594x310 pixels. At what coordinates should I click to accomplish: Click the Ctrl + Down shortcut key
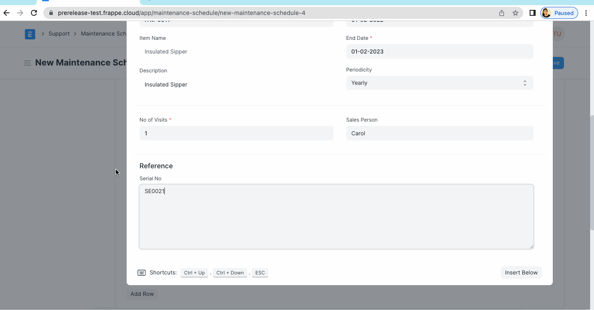point(230,273)
